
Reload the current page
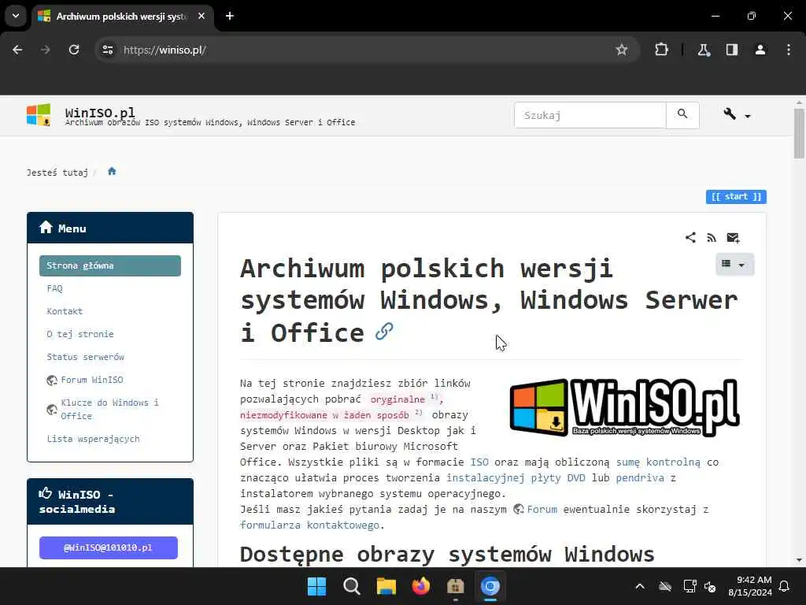point(74,50)
